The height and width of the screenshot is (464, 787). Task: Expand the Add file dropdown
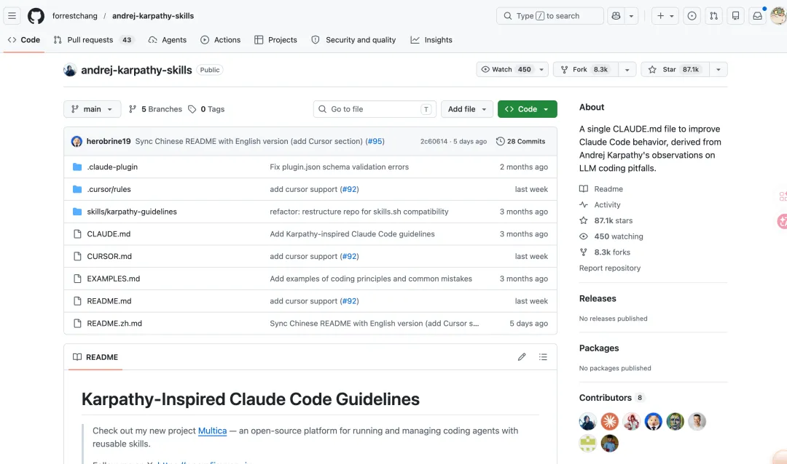(x=466, y=109)
